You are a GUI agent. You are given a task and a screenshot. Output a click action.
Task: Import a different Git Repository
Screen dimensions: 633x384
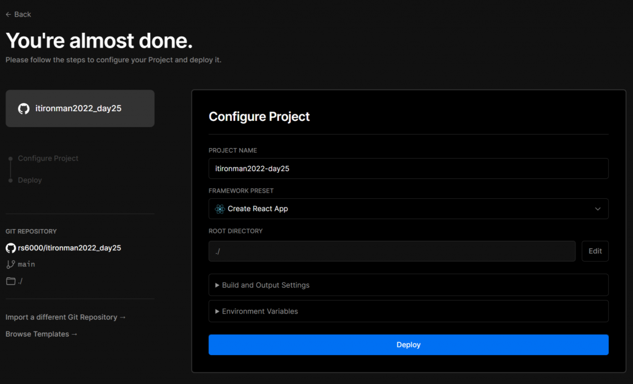tap(66, 317)
